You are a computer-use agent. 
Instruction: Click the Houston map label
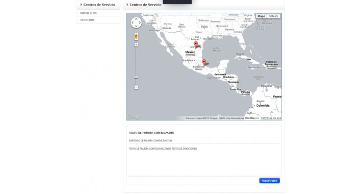coord(208,39)
